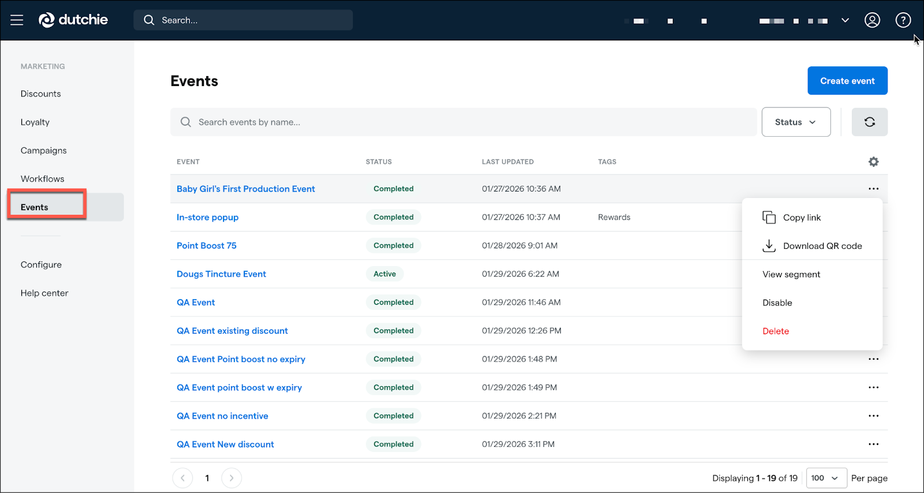Focus the top Search field
The image size is (924, 493).
click(243, 20)
